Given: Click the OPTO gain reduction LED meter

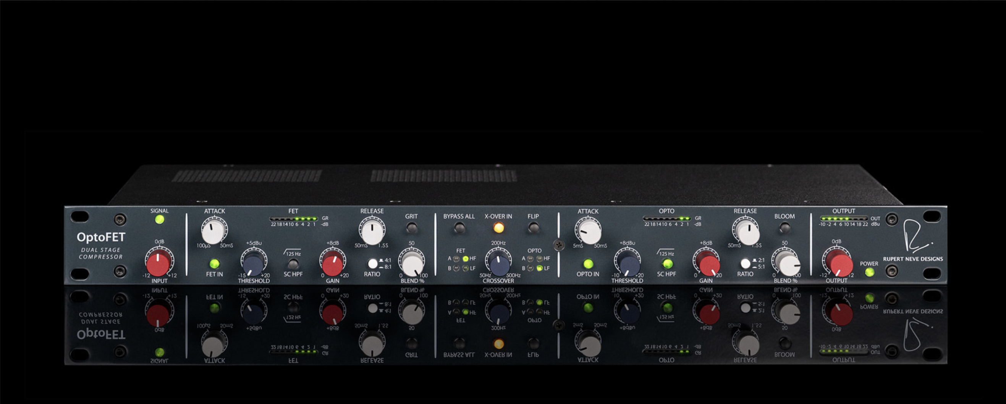Looking at the screenshot, I should (x=667, y=219).
